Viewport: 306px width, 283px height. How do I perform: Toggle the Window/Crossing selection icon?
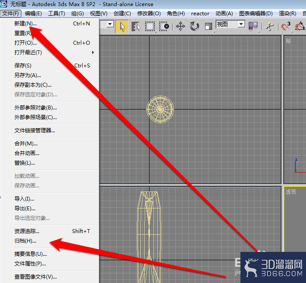tap(164, 26)
